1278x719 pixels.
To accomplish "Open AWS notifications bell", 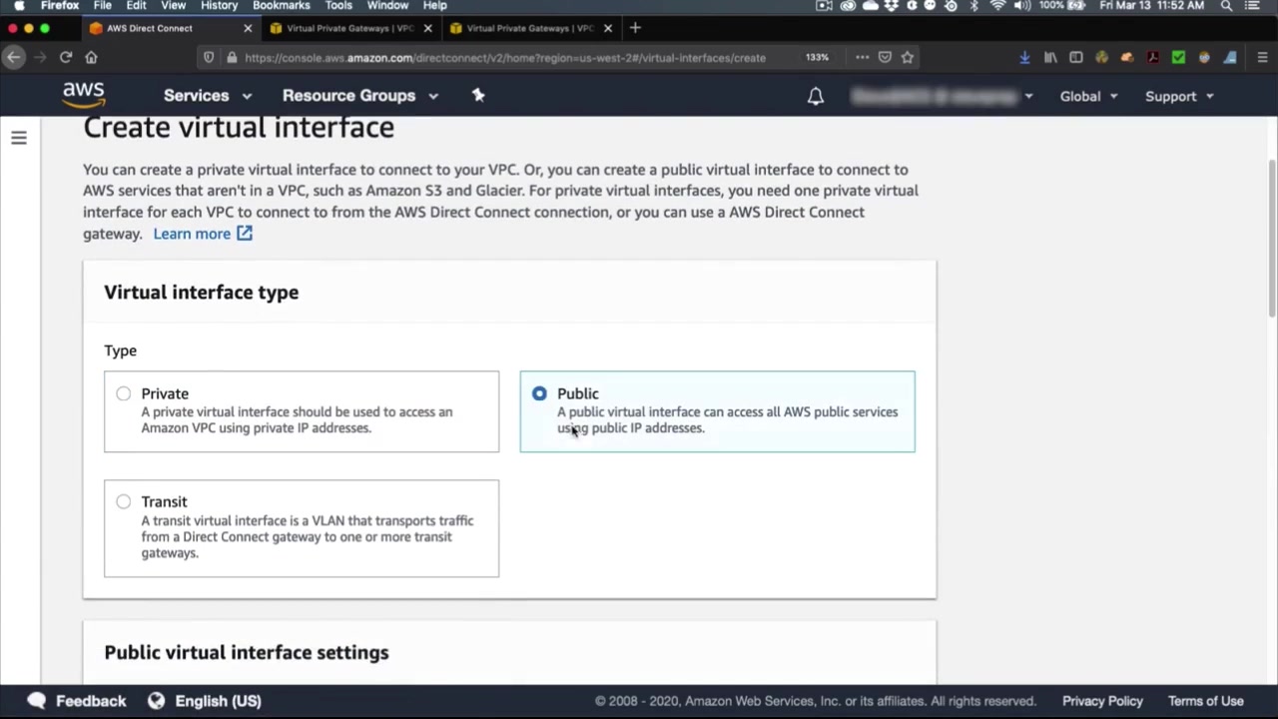I will click(x=816, y=96).
